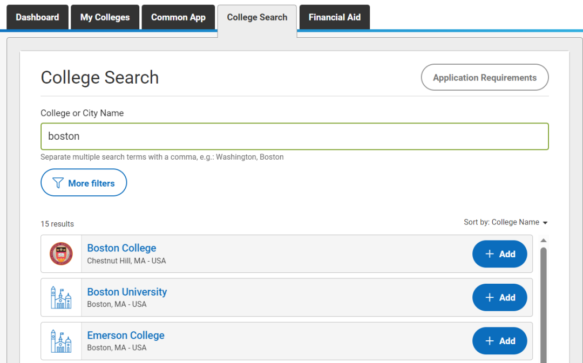Click the plus icon for Emerson College
This screenshot has height=363, width=583.
(x=490, y=341)
